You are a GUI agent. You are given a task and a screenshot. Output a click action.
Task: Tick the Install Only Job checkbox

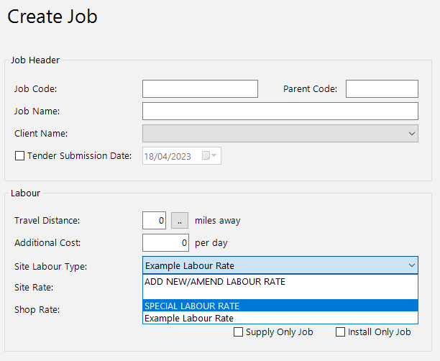[340, 332]
